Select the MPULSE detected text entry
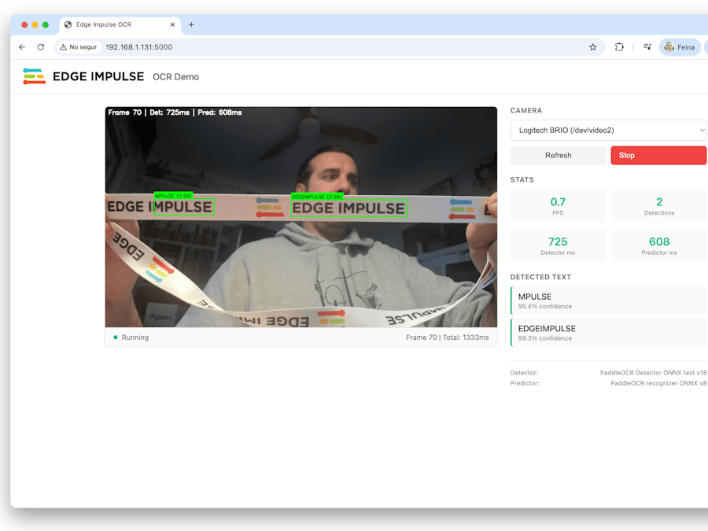Viewport: 708px width, 531px height. (608, 301)
